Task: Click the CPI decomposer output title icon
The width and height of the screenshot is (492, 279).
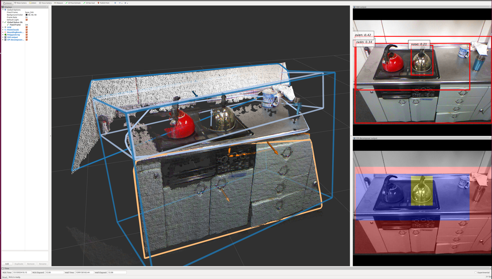Action: (x=355, y=138)
